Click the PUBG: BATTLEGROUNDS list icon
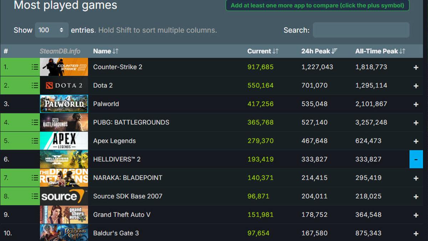The width and height of the screenshot is (428, 241). [35, 122]
